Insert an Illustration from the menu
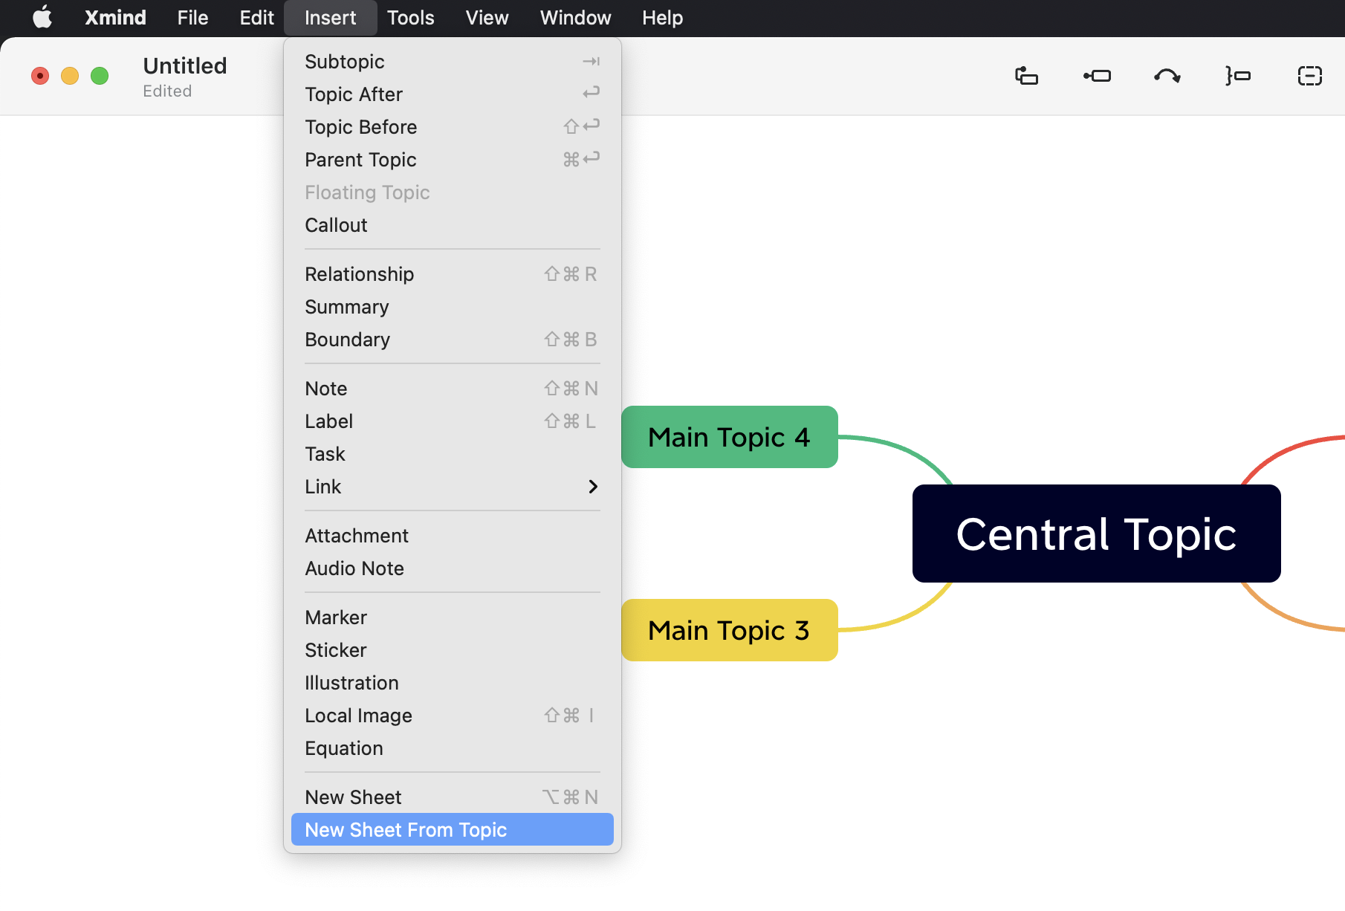The width and height of the screenshot is (1345, 911). (x=453, y=683)
